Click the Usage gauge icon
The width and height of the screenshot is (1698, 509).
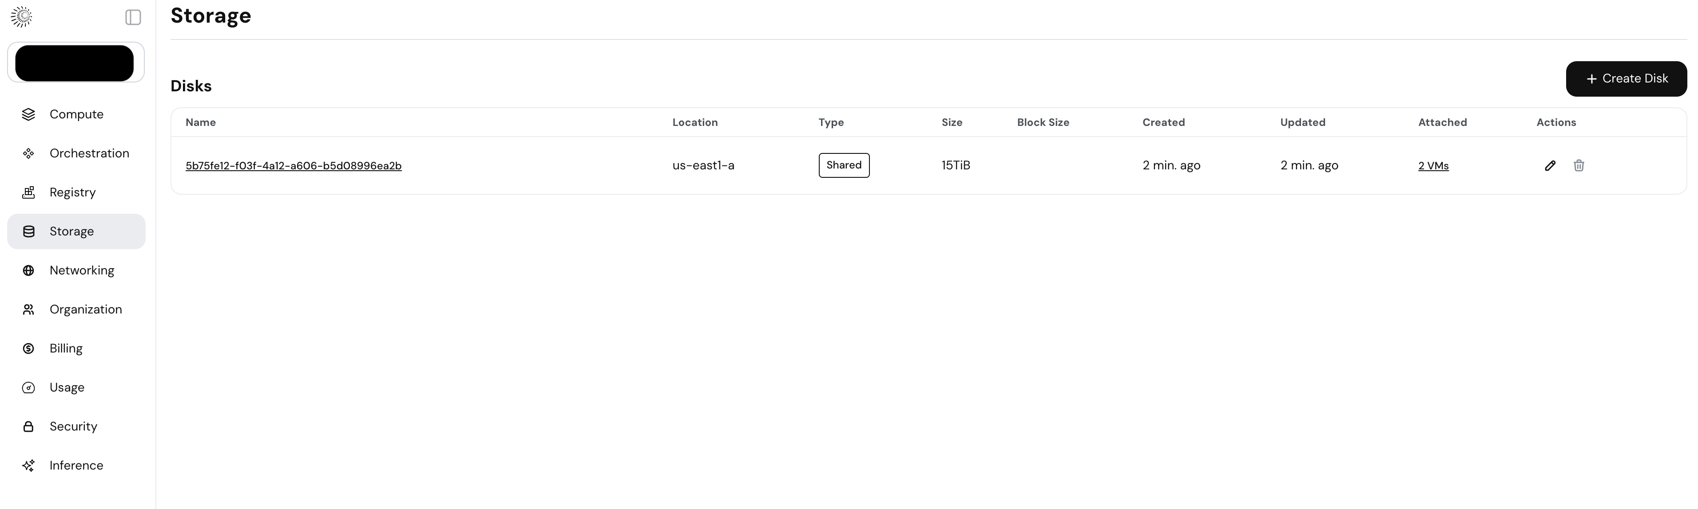[x=28, y=388]
